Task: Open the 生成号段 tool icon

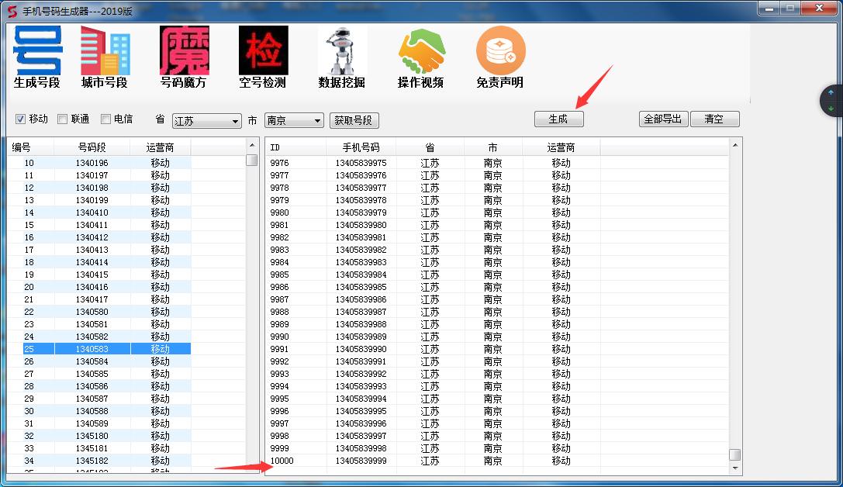Action: (37, 51)
